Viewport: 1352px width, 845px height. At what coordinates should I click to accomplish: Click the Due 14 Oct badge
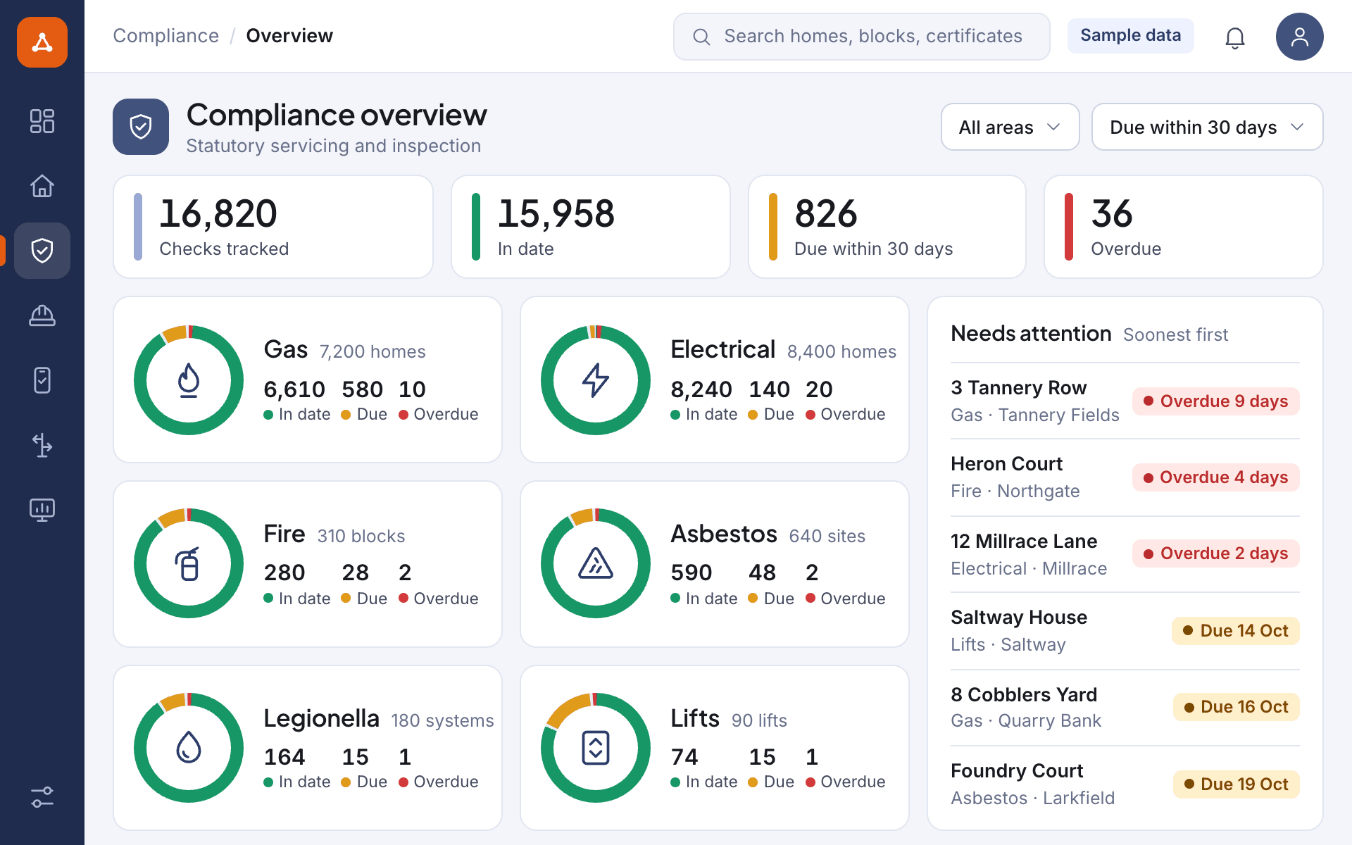pyautogui.click(x=1236, y=631)
